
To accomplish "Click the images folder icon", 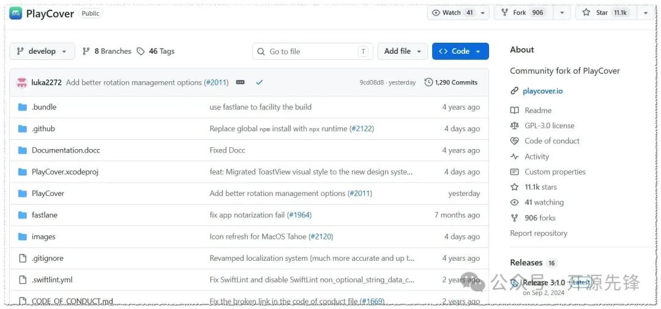I will coord(23,237).
